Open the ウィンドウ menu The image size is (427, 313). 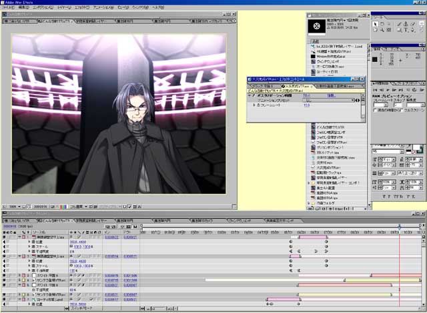pyautogui.click(x=140, y=7)
